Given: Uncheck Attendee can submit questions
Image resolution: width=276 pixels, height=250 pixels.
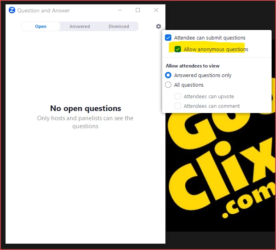Looking at the screenshot, I should tap(168, 38).
